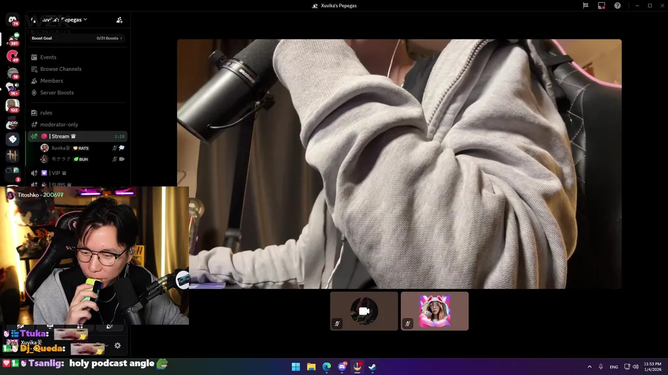Open the Help question mark icon
This screenshot has width=668, height=375.
617,6
